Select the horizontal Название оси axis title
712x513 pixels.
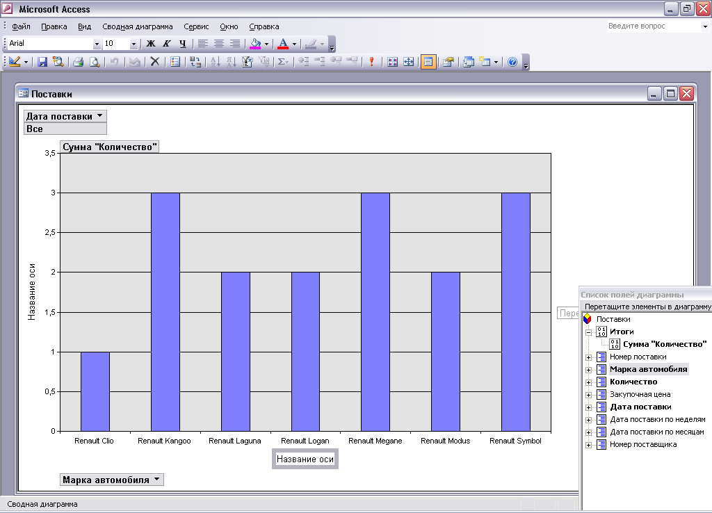(305, 459)
